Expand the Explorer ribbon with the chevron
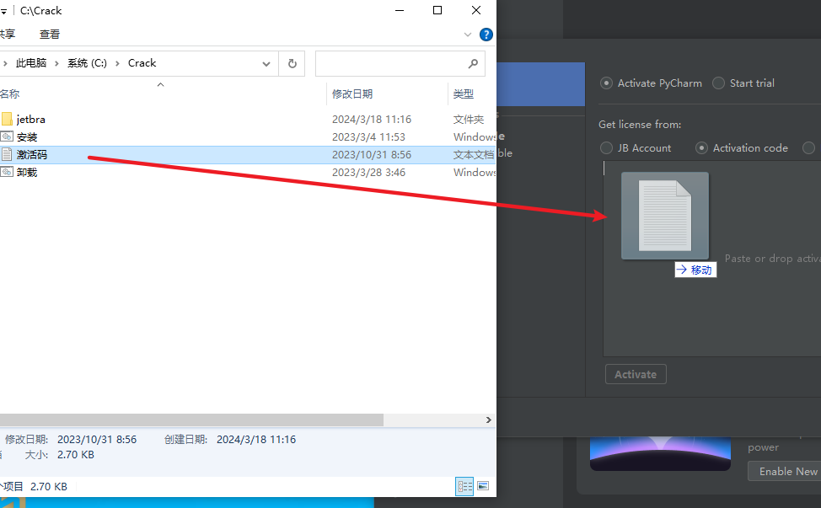821x508 pixels. 468,35
